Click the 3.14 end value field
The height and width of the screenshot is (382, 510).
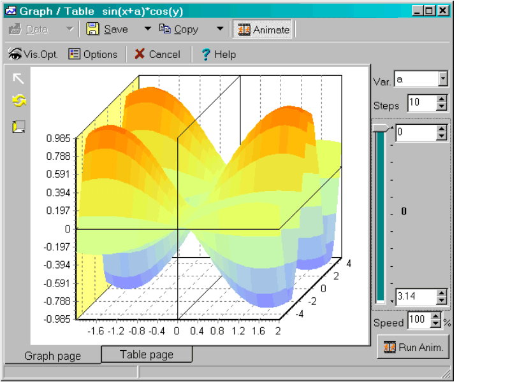[x=414, y=297]
